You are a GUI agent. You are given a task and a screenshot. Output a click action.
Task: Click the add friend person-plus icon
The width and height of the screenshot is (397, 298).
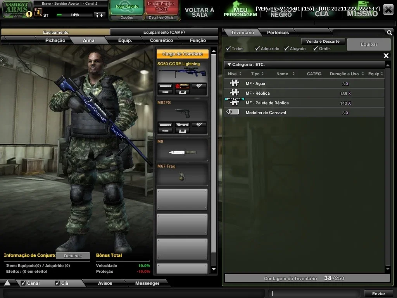99,15
